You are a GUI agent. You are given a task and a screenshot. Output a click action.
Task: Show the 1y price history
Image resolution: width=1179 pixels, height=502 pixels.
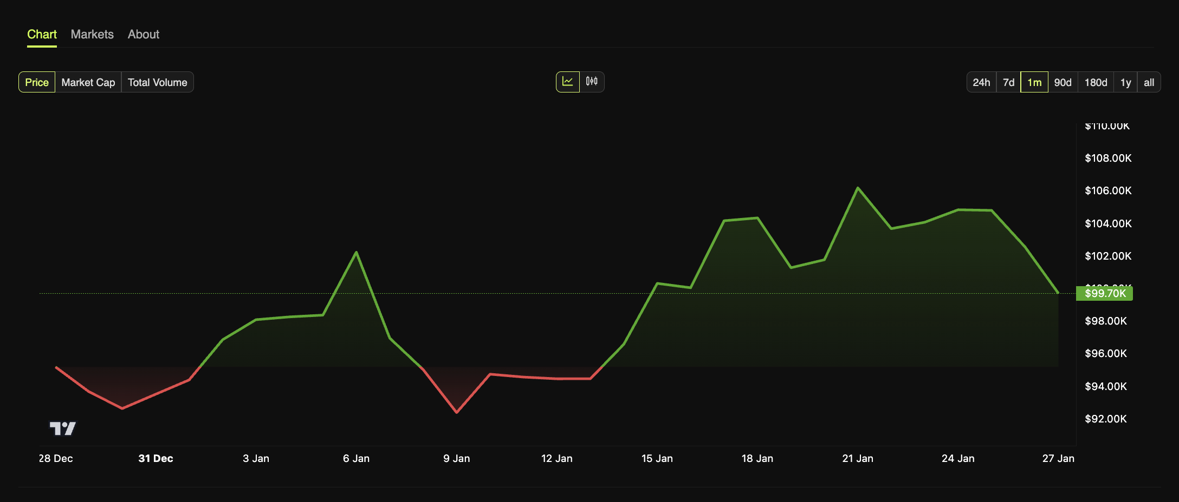[1125, 82]
